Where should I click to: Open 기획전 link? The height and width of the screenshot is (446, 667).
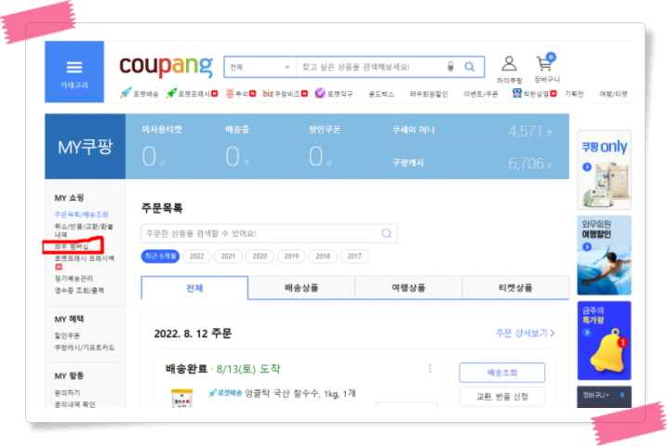(574, 94)
